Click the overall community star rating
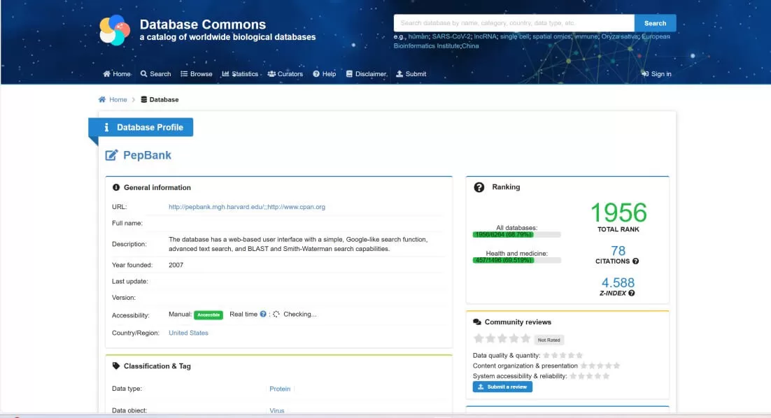771x418 pixels. pyautogui.click(x=502, y=338)
